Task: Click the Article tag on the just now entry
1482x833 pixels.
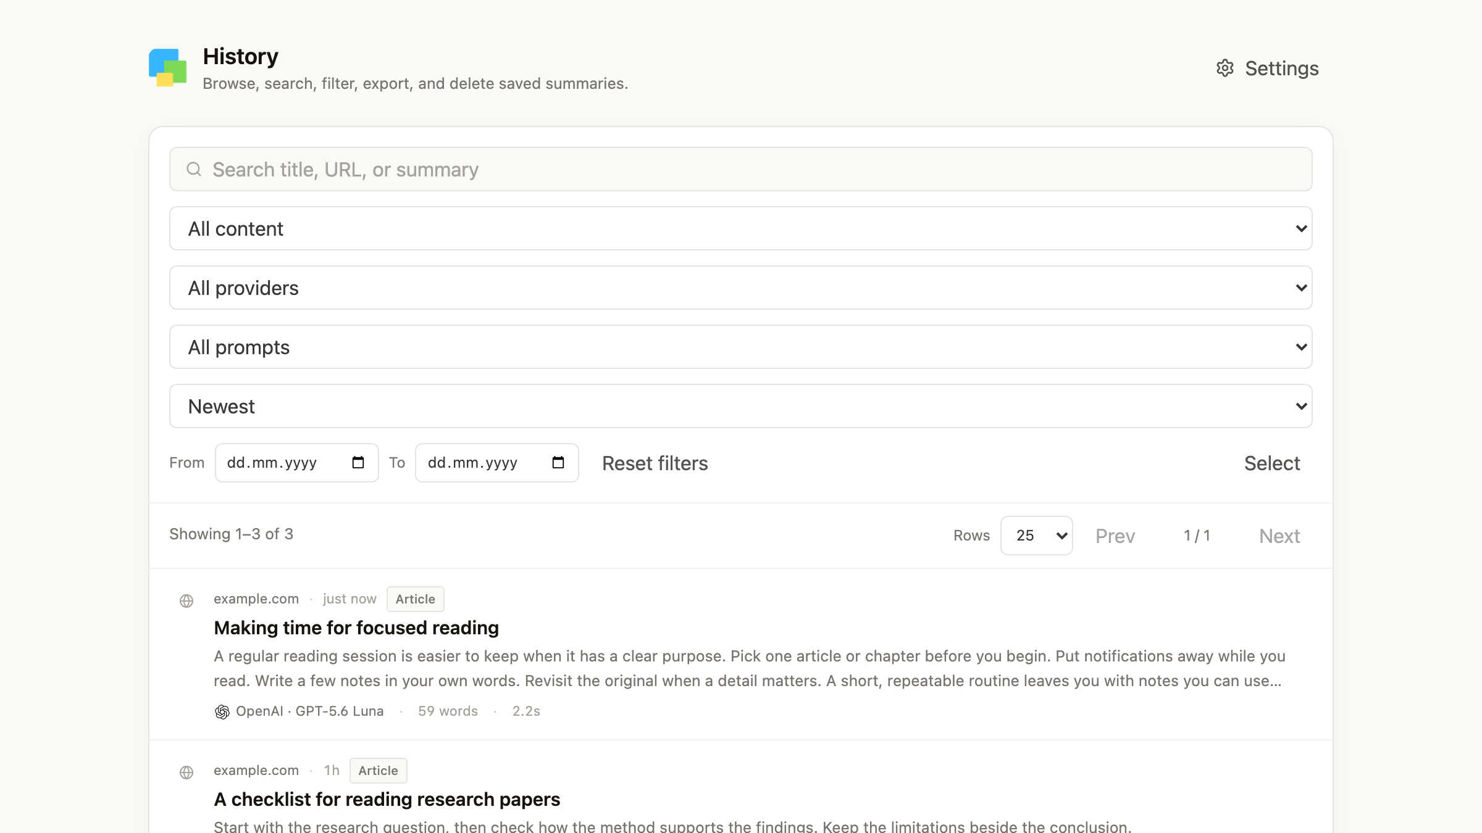Action: [416, 599]
